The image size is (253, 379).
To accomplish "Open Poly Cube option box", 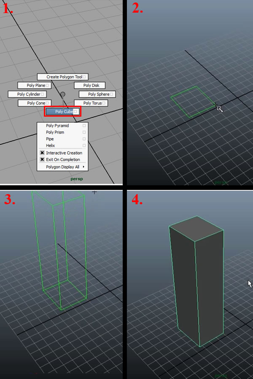I will pyautogui.click(x=75, y=112).
